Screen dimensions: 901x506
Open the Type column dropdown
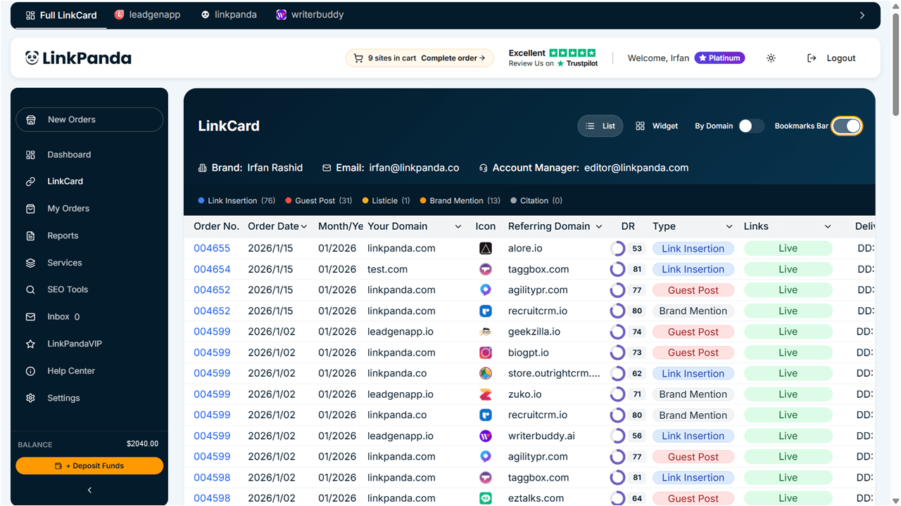[729, 226]
